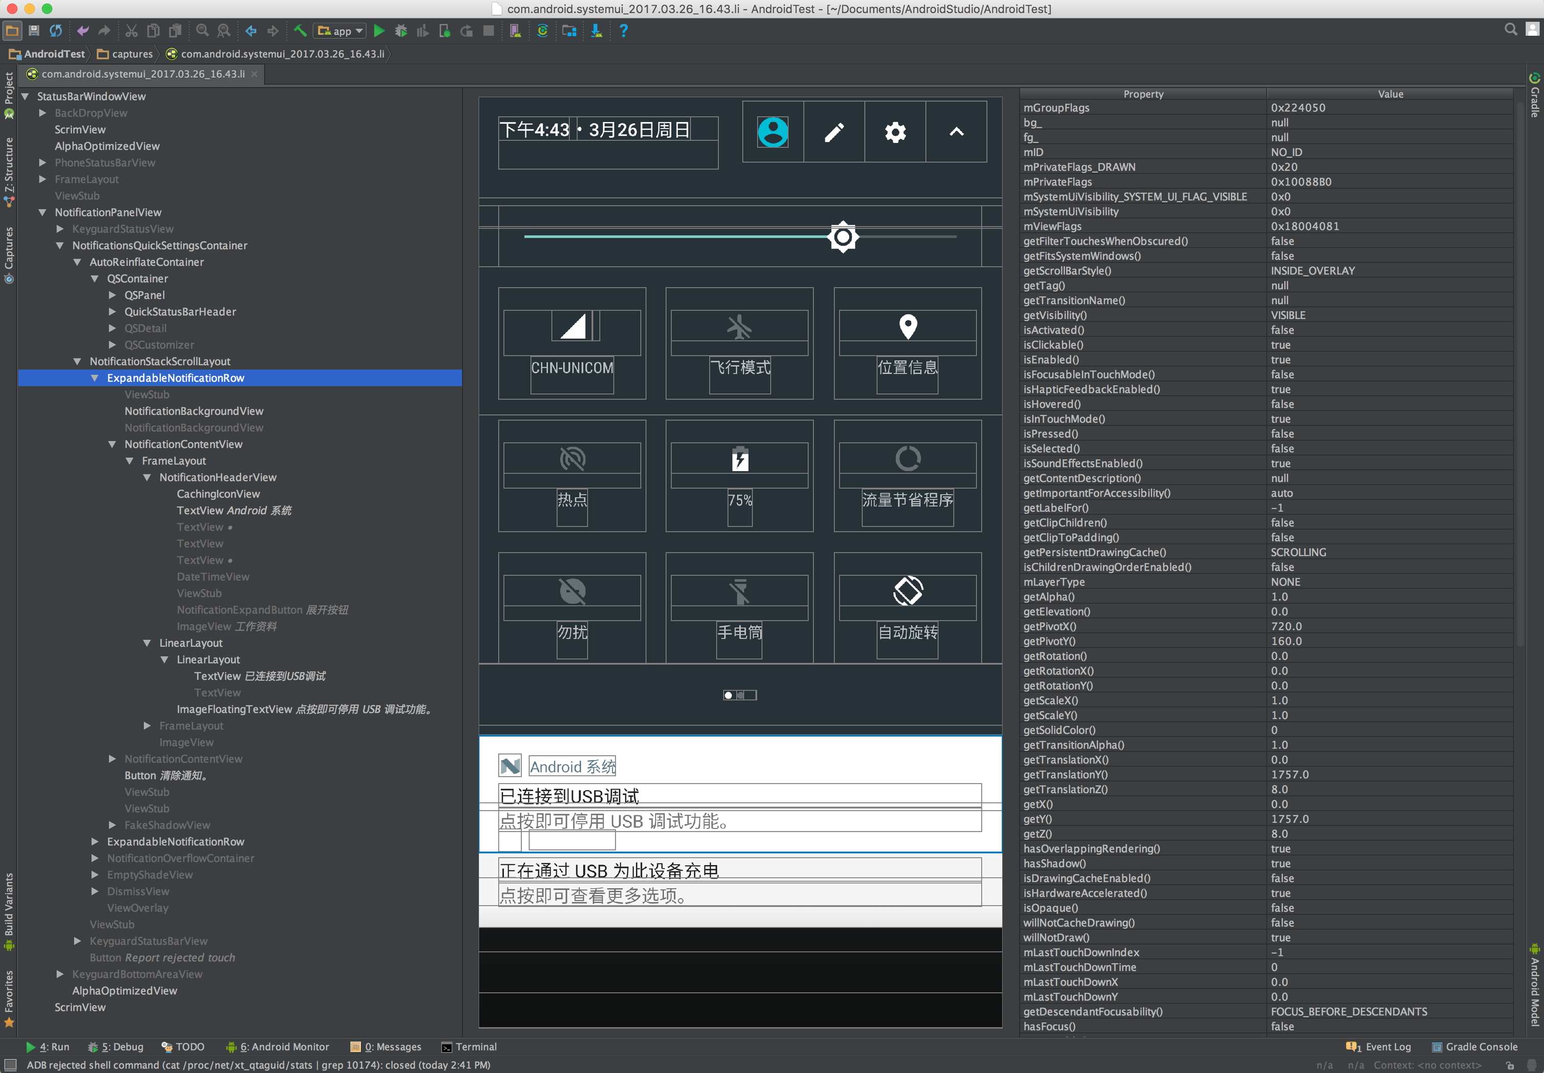Viewport: 1544px width, 1073px height.
Task: Close the systemui .li editor tab
Action: point(254,74)
